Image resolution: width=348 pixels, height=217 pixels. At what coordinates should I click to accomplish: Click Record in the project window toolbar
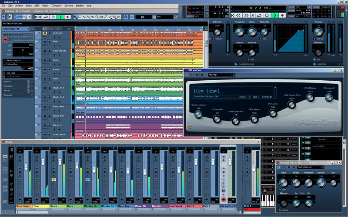[x=68, y=17]
